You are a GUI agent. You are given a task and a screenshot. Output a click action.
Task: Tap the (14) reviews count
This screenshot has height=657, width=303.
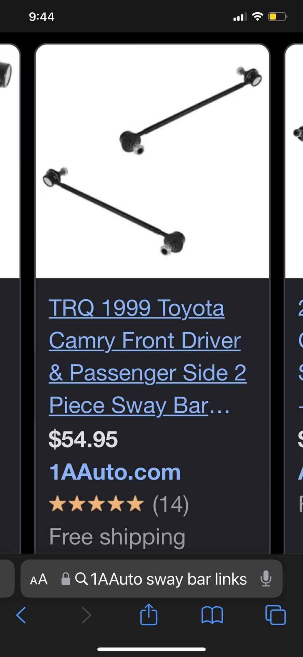pyautogui.click(x=171, y=504)
